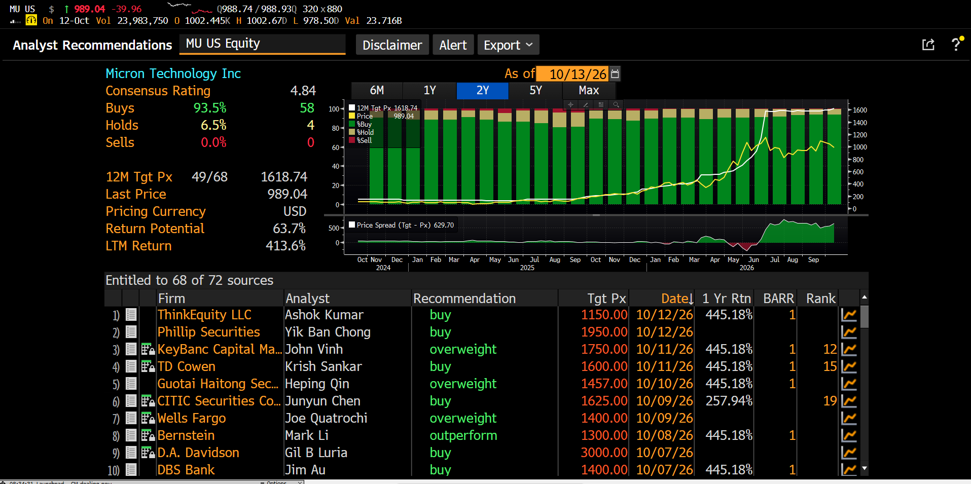Open firm link CITIC Securities
The width and height of the screenshot is (971, 484).
point(219,401)
